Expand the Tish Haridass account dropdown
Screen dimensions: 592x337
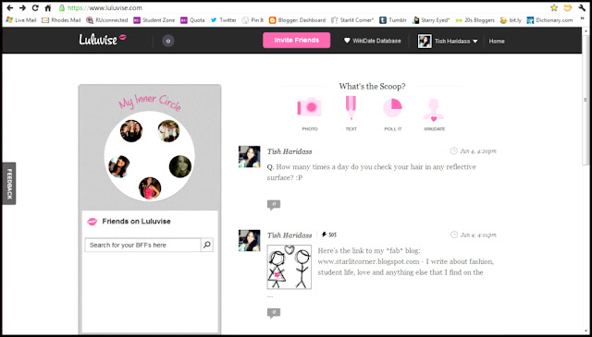(456, 42)
